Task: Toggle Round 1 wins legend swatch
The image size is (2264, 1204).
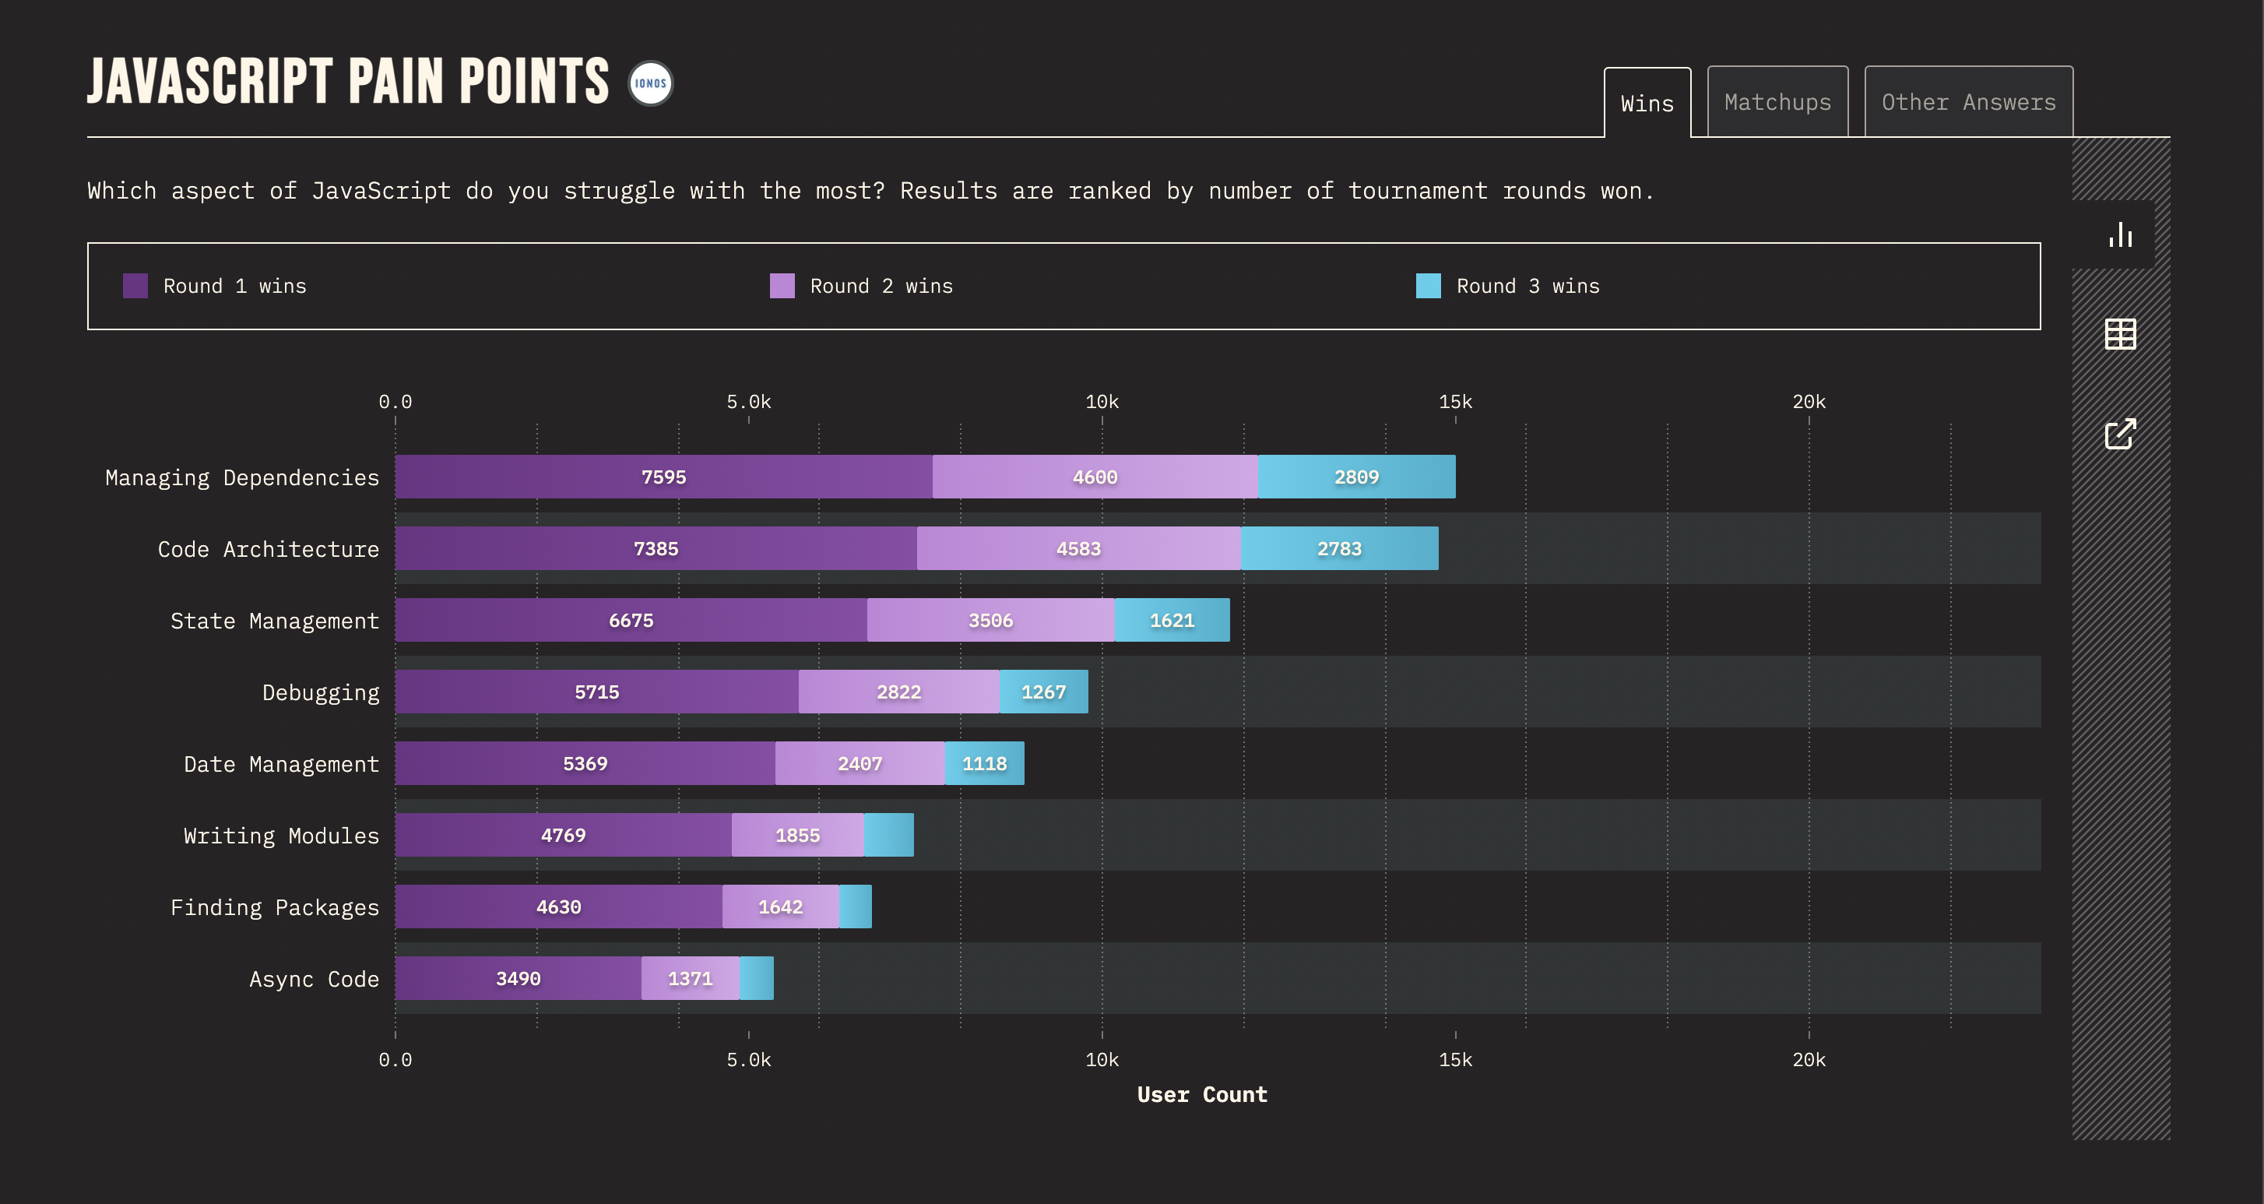Action: pyautogui.click(x=135, y=286)
